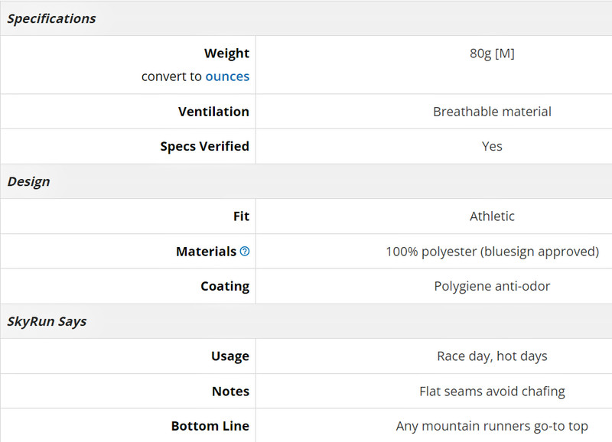Click the Weight label

point(226,53)
